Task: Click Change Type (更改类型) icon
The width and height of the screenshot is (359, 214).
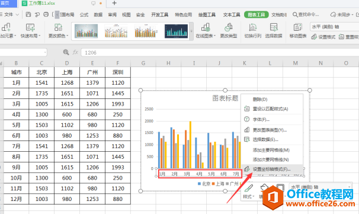Action: (x=229, y=31)
